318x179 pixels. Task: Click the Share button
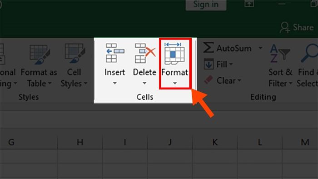point(297,27)
